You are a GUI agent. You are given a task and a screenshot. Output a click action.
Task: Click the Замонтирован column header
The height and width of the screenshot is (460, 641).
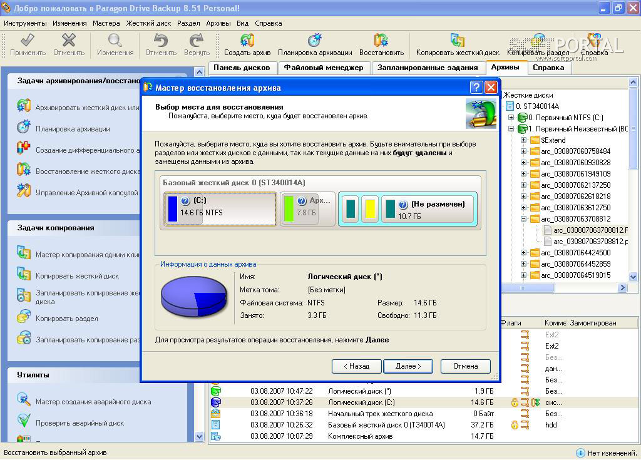(x=593, y=323)
